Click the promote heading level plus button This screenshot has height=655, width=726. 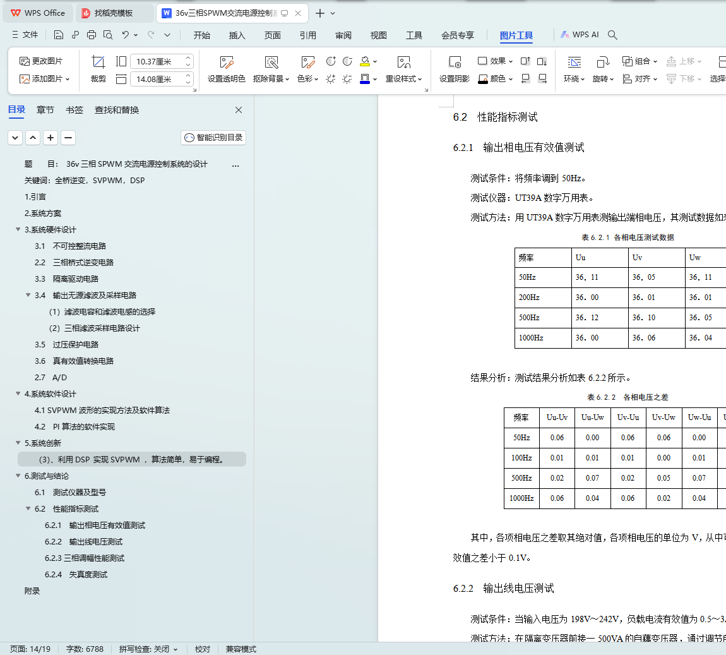click(51, 138)
